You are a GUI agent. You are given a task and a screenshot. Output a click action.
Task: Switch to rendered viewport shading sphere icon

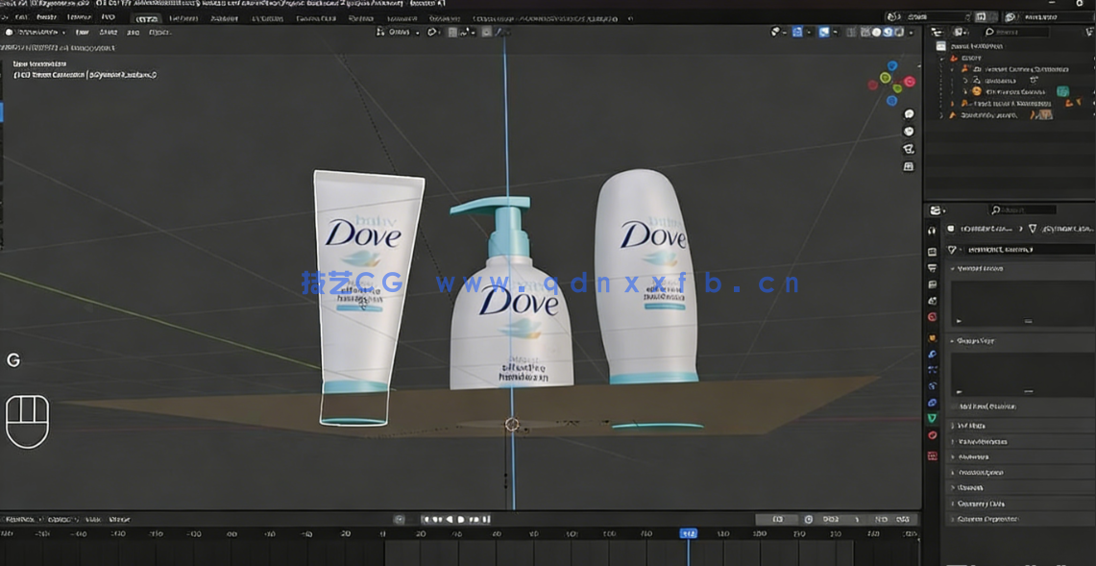898,32
